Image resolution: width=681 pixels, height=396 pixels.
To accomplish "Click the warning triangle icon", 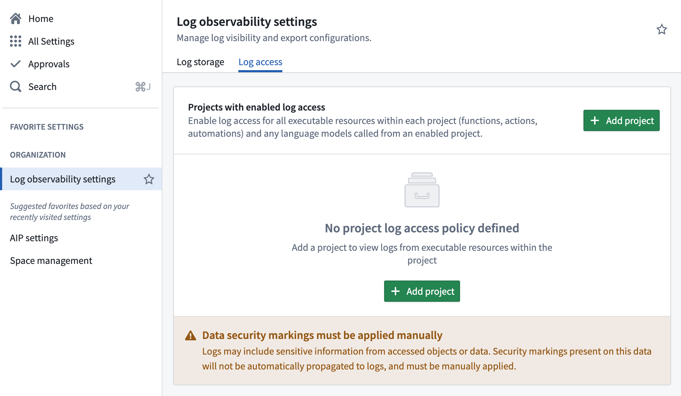I will click(x=190, y=335).
